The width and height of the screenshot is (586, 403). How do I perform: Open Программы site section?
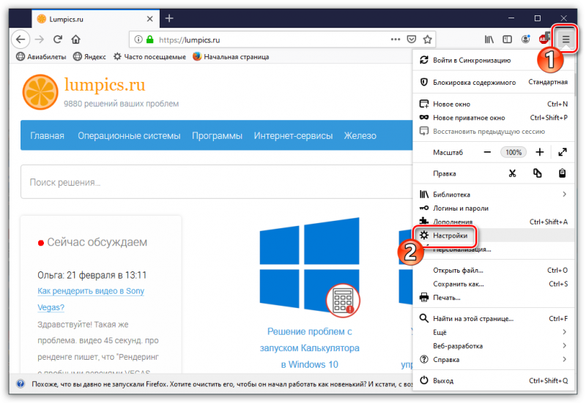pyautogui.click(x=217, y=136)
